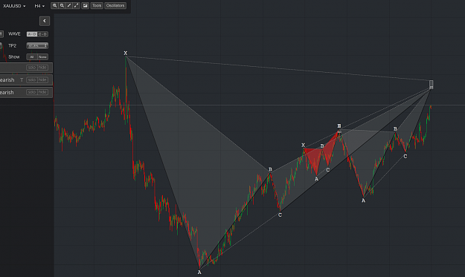
Task: Click the pattern completion marker at the far right
Action: coord(432,85)
